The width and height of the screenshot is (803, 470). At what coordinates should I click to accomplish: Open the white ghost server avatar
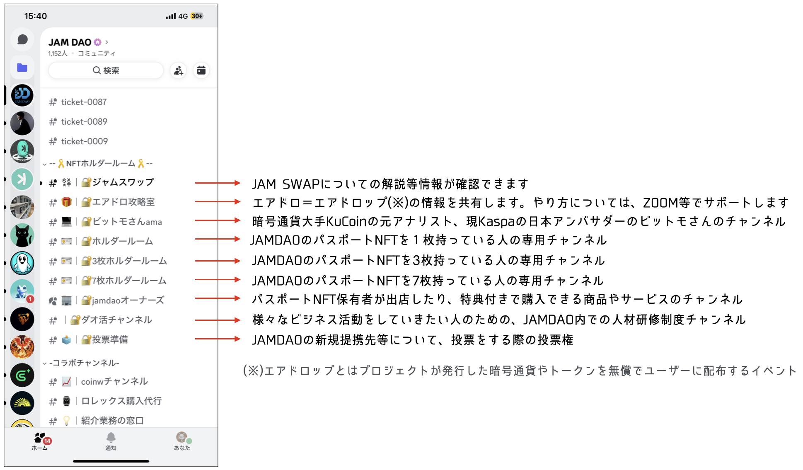[22, 263]
